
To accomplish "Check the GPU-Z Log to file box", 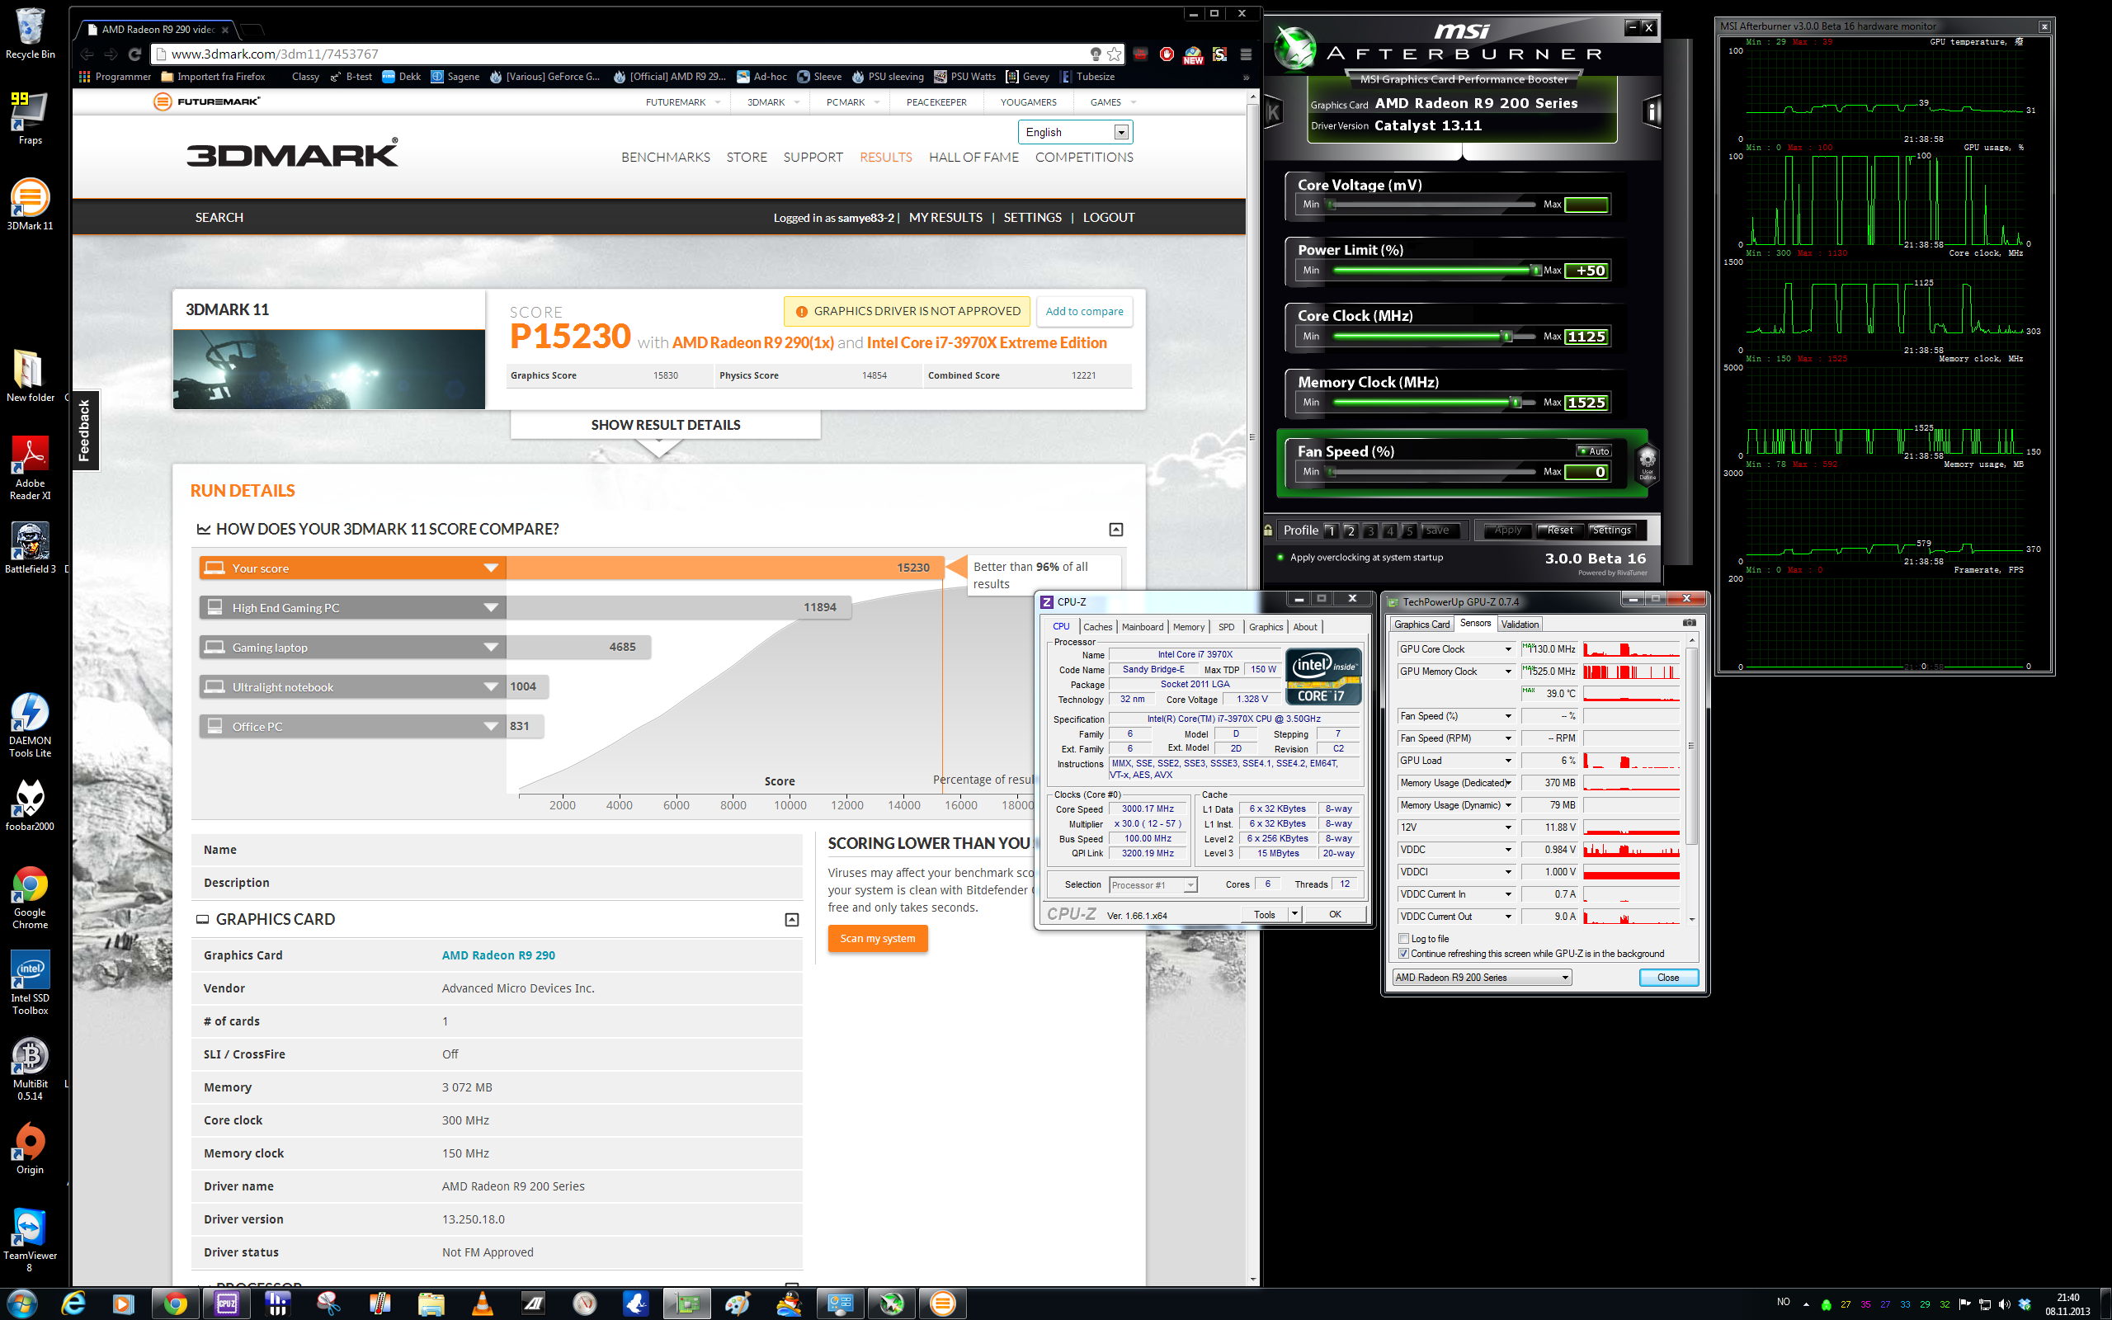I will (1403, 939).
